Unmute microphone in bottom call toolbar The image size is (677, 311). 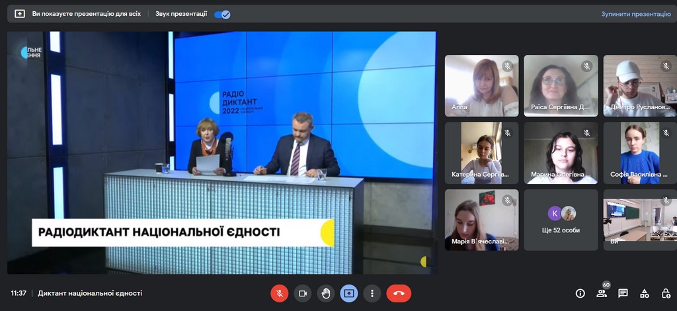(280, 293)
